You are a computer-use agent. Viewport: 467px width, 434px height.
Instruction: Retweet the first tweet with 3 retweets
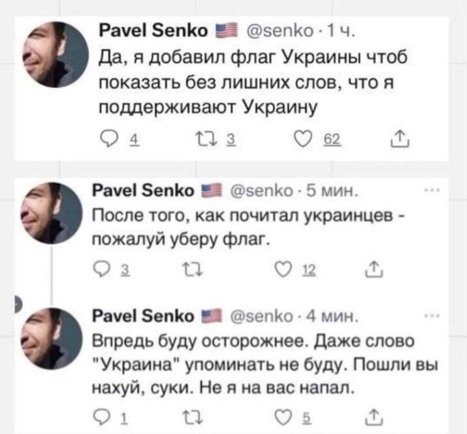point(205,140)
